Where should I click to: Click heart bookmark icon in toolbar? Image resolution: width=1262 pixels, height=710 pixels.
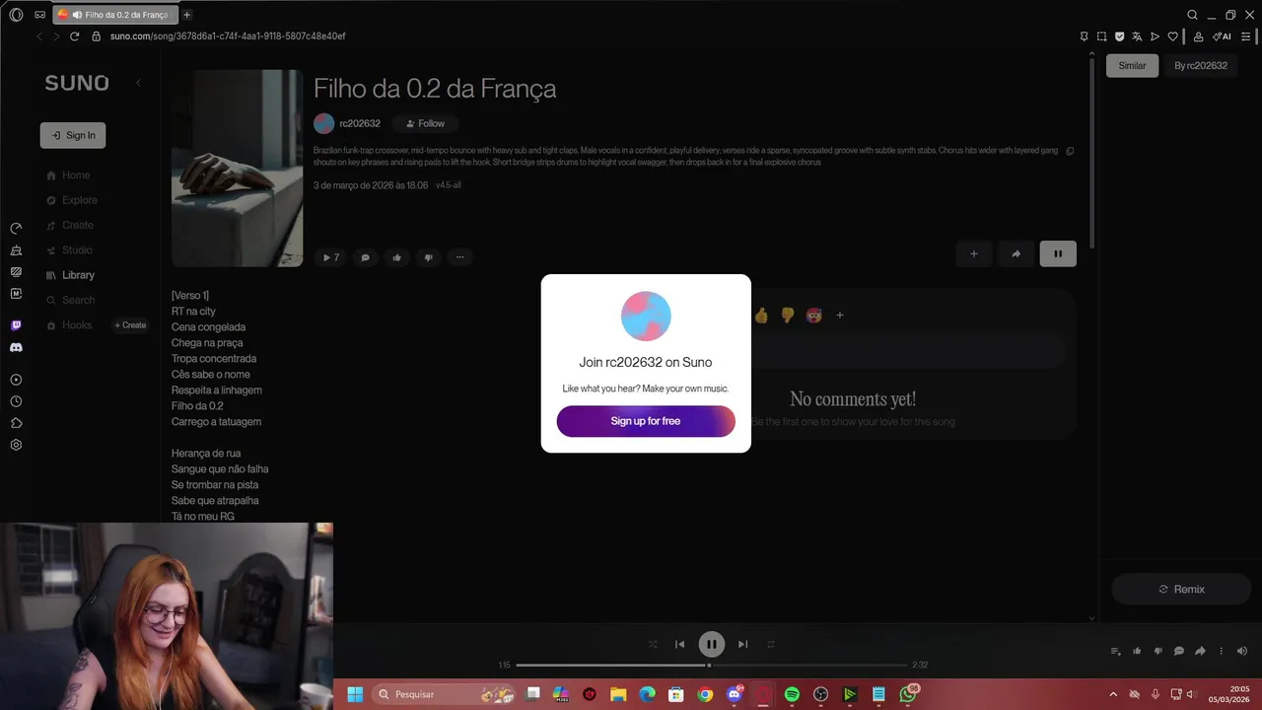tap(1172, 36)
